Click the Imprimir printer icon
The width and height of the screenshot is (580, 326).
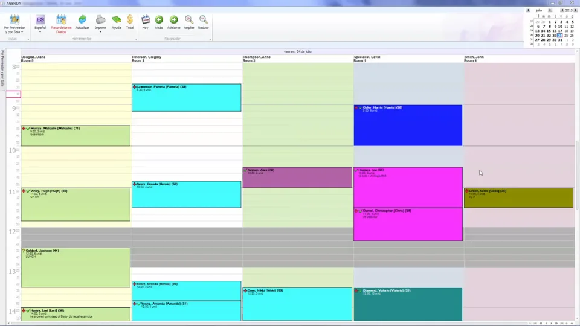pyautogui.click(x=100, y=19)
